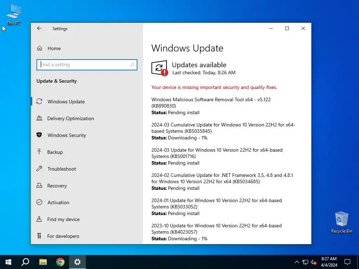
Task: Click Downloading - 1% status for KB5035845
Action: 188,138
